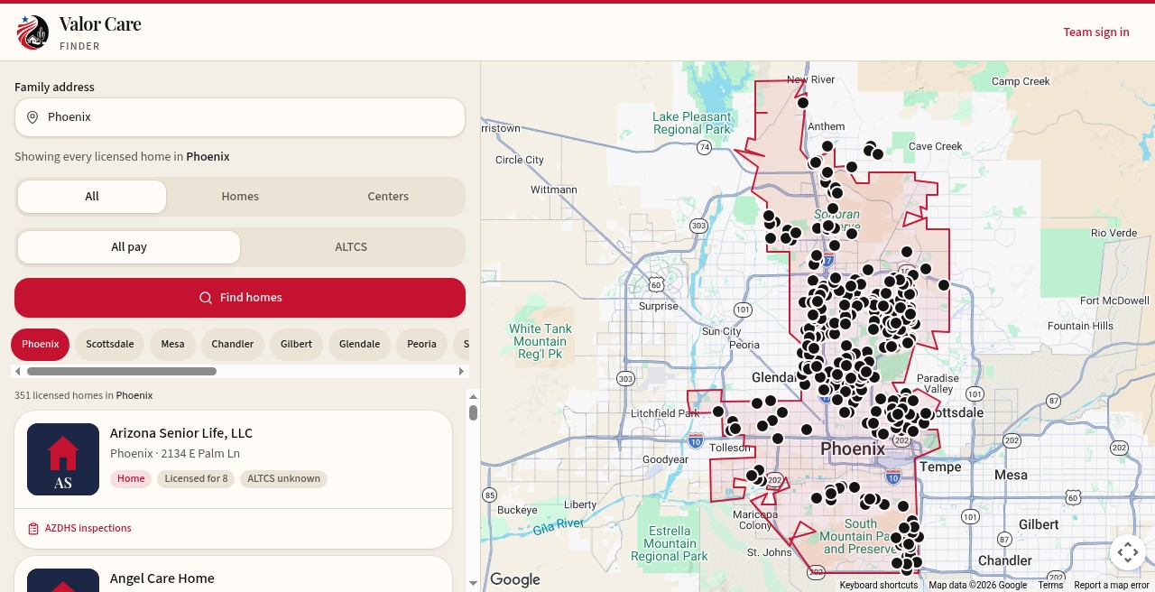Open the Angel Care Home listing title
Image resolution: width=1155 pixels, height=592 pixels.
click(x=162, y=578)
